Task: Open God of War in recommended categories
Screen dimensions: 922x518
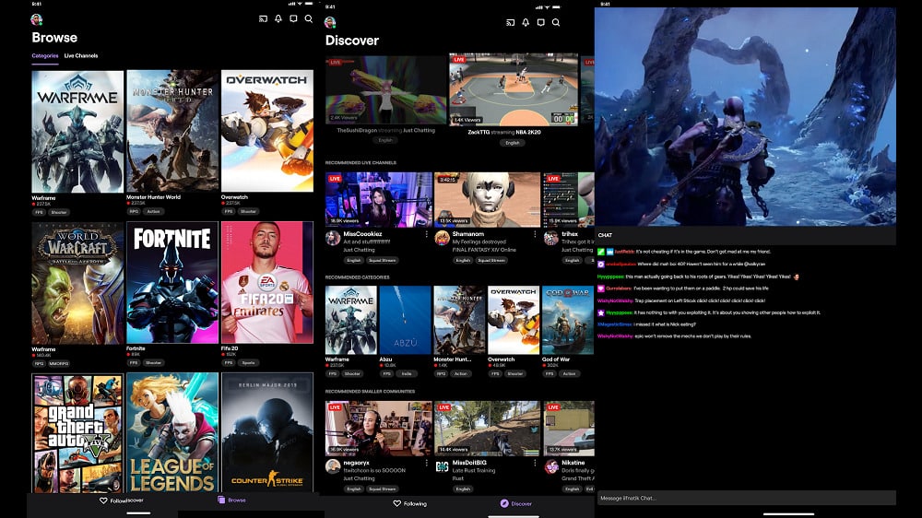Action: pyautogui.click(x=567, y=320)
